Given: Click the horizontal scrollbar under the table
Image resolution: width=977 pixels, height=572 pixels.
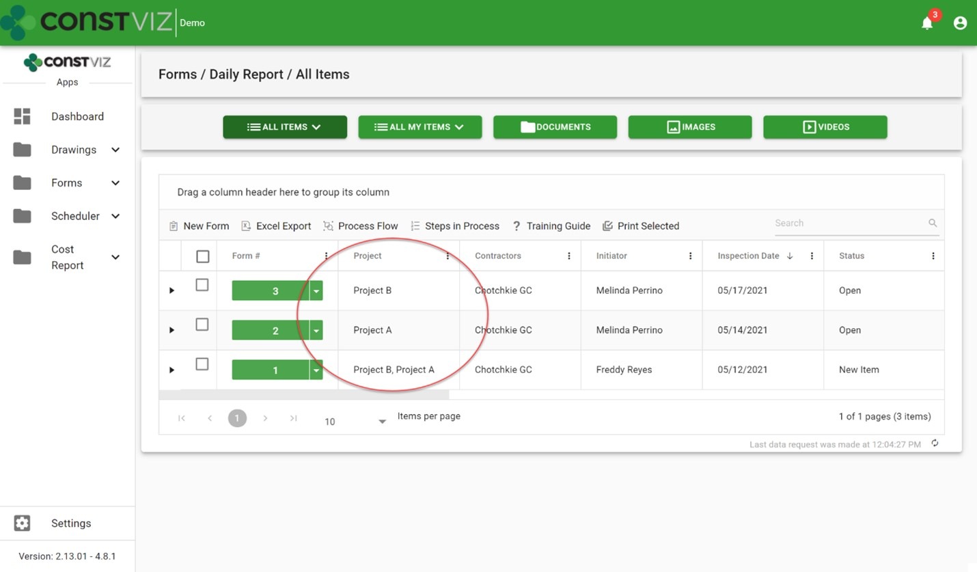Looking at the screenshot, I should pos(304,395).
